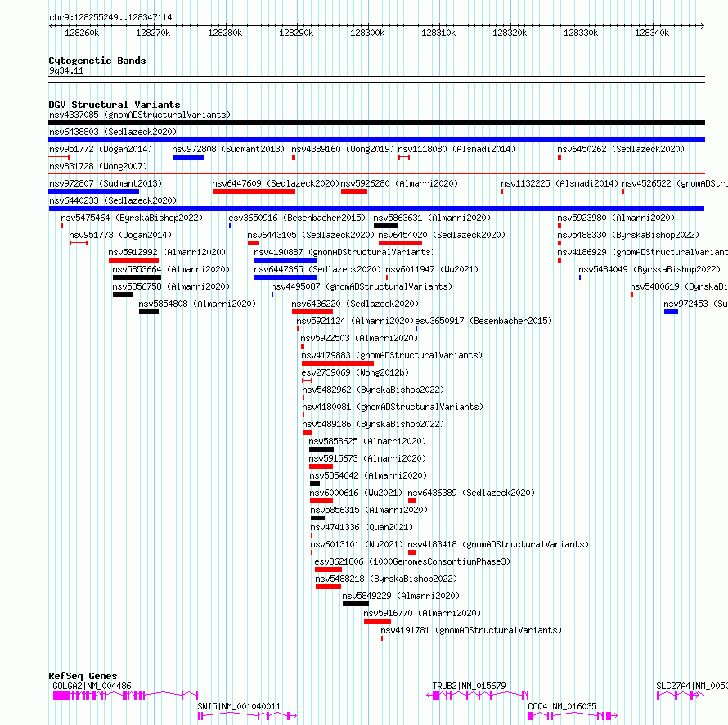Open the nsv5922503 Almarri2020 label
The width and height of the screenshot is (728, 725).
tap(359, 338)
